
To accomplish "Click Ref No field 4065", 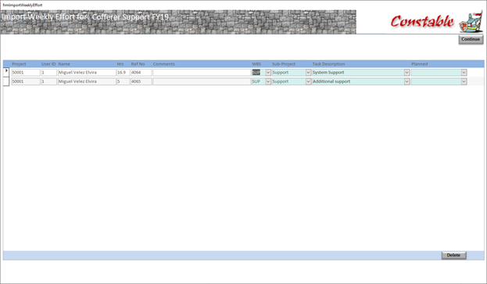I will coord(141,81).
